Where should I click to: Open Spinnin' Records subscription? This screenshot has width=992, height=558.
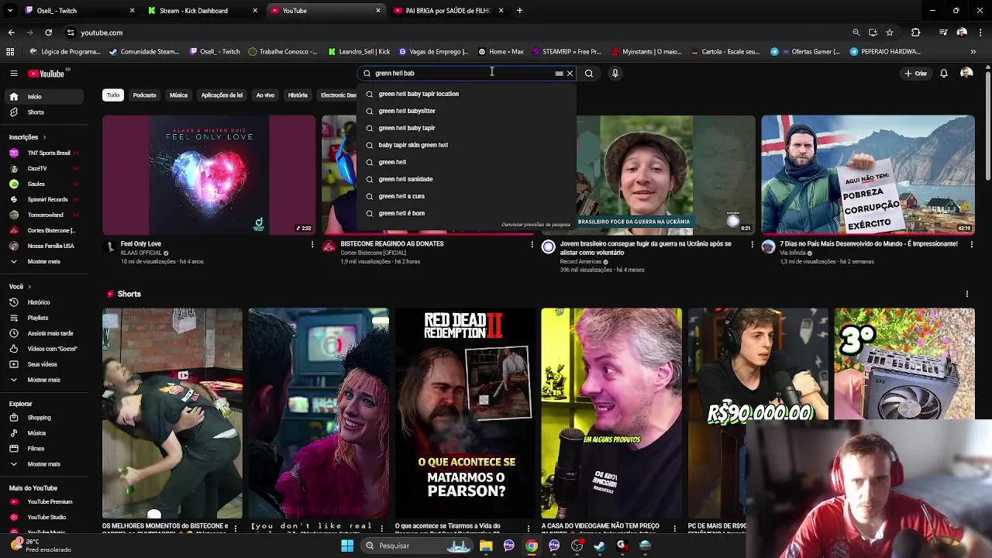click(45, 200)
